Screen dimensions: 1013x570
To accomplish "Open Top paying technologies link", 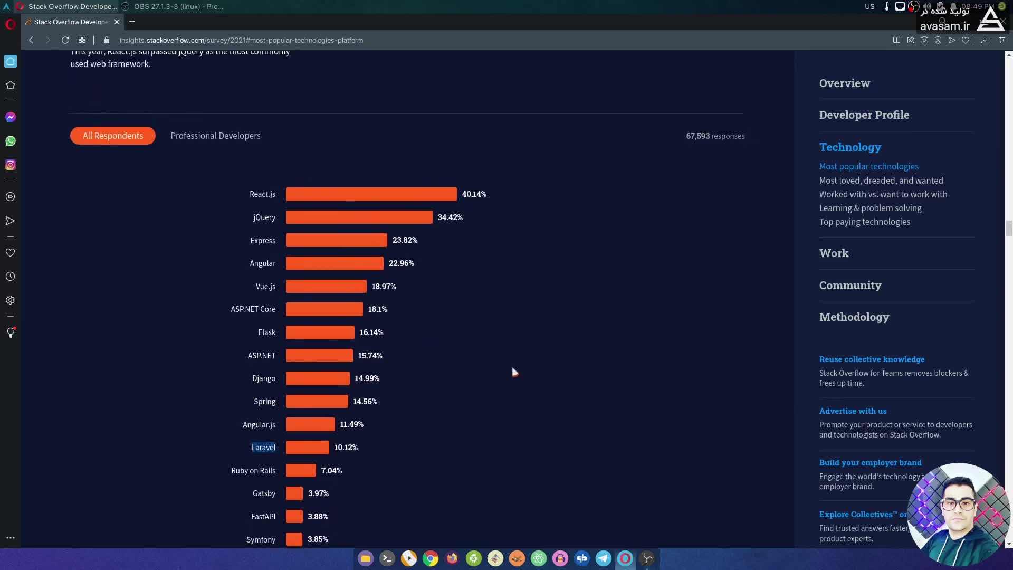I will tap(864, 222).
